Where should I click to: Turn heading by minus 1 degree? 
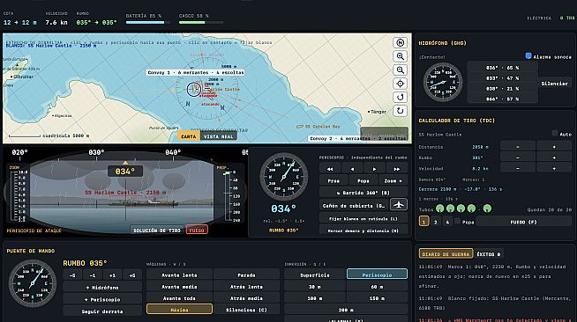[x=93, y=275]
